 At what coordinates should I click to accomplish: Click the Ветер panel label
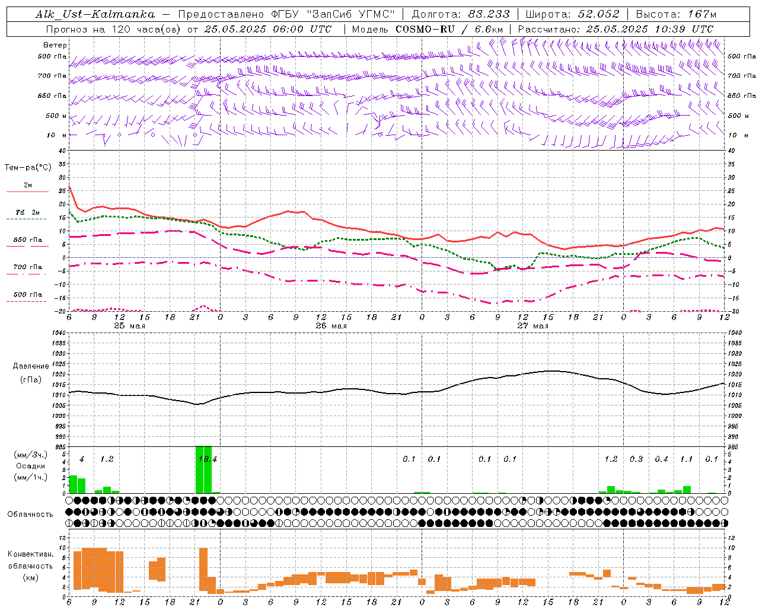[55, 45]
